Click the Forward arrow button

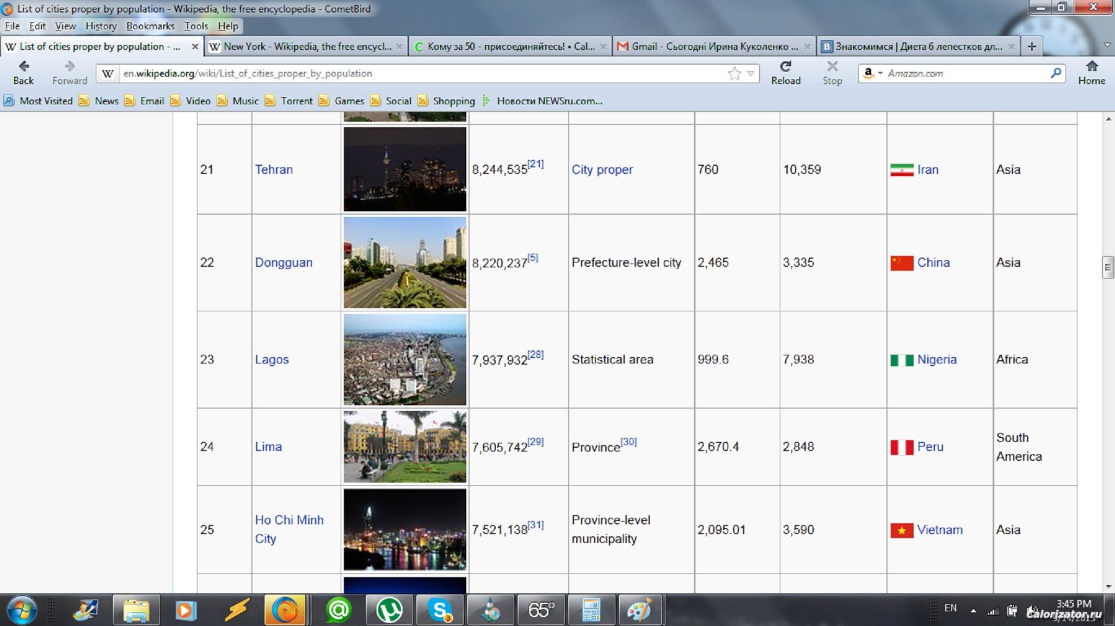tap(70, 73)
